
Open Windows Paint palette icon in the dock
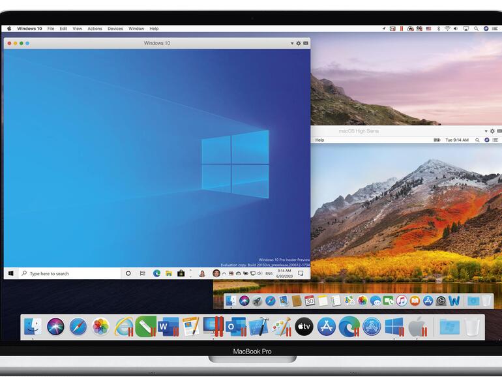(x=282, y=327)
